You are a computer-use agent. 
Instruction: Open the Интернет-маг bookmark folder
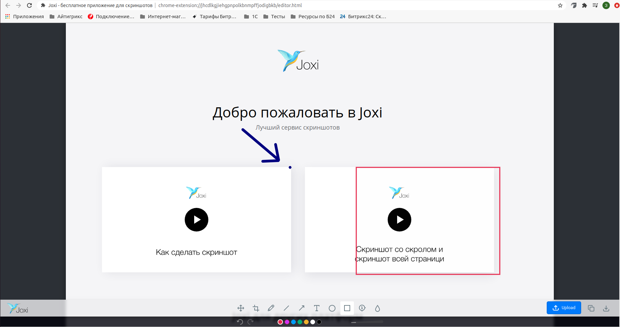pyautogui.click(x=163, y=17)
